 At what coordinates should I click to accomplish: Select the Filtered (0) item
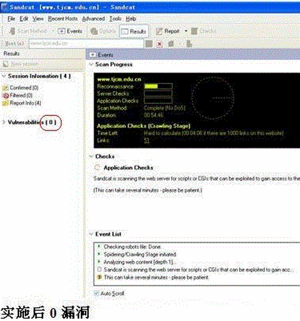pos(17,95)
